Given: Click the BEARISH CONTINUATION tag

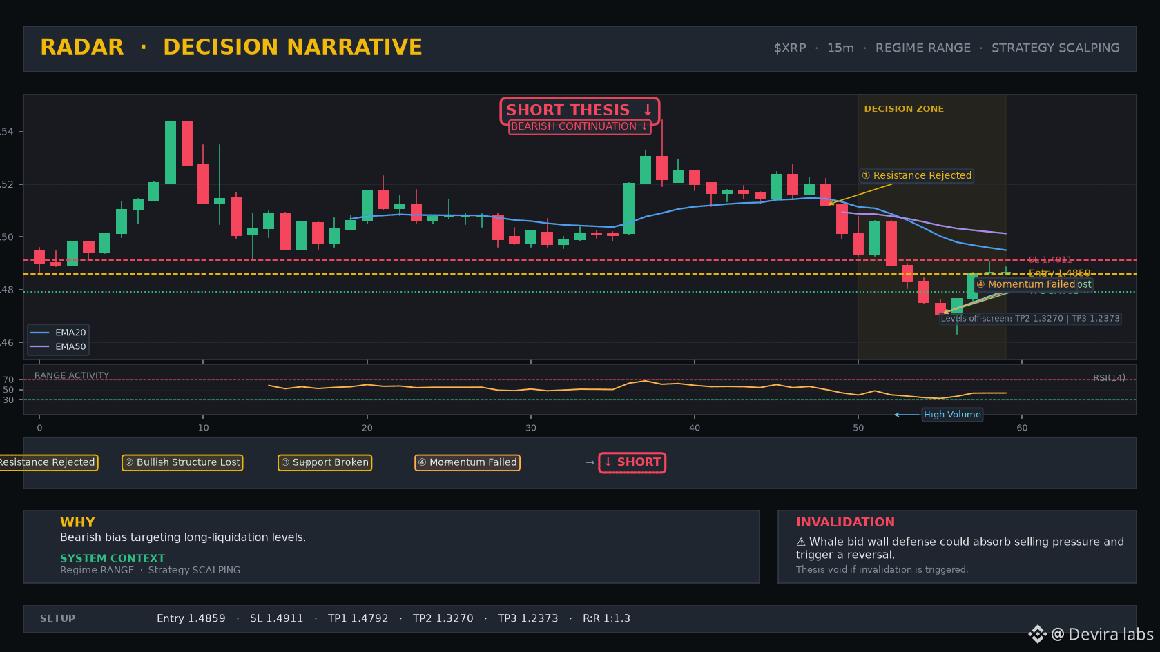Looking at the screenshot, I should click(x=579, y=126).
